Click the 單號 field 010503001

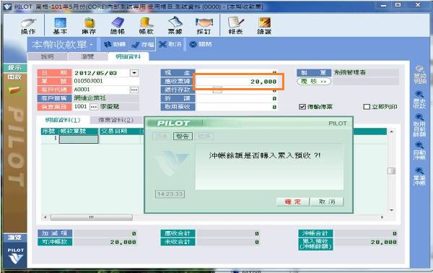pos(106,81)
